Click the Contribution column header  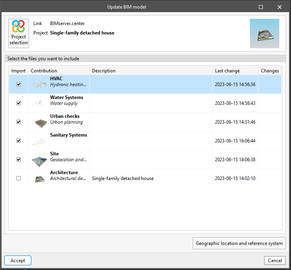pos(44,71)
